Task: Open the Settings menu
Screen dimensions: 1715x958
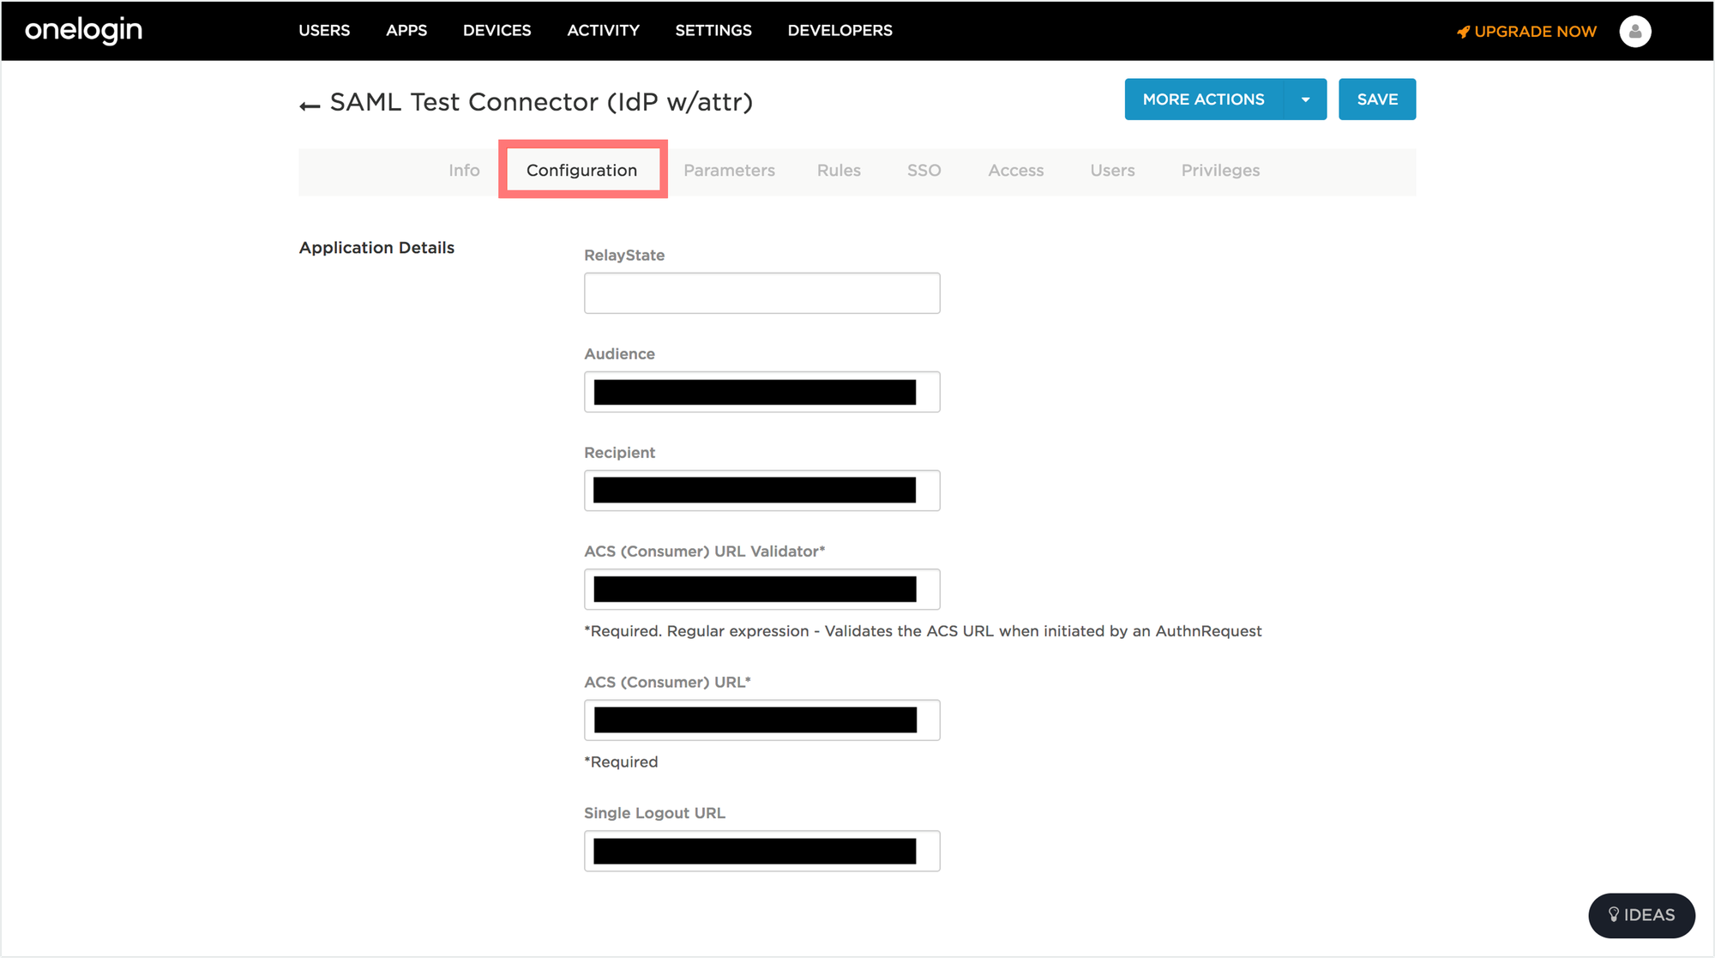Action: (x=713, y=31)
